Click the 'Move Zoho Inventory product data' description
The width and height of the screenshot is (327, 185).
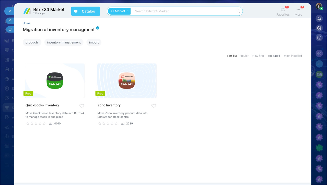tap(123, 115)
